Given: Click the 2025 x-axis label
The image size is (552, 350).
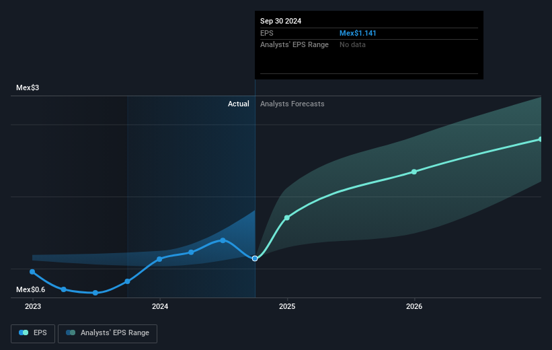Looking at the screenshot, I should tap(287, 307).
